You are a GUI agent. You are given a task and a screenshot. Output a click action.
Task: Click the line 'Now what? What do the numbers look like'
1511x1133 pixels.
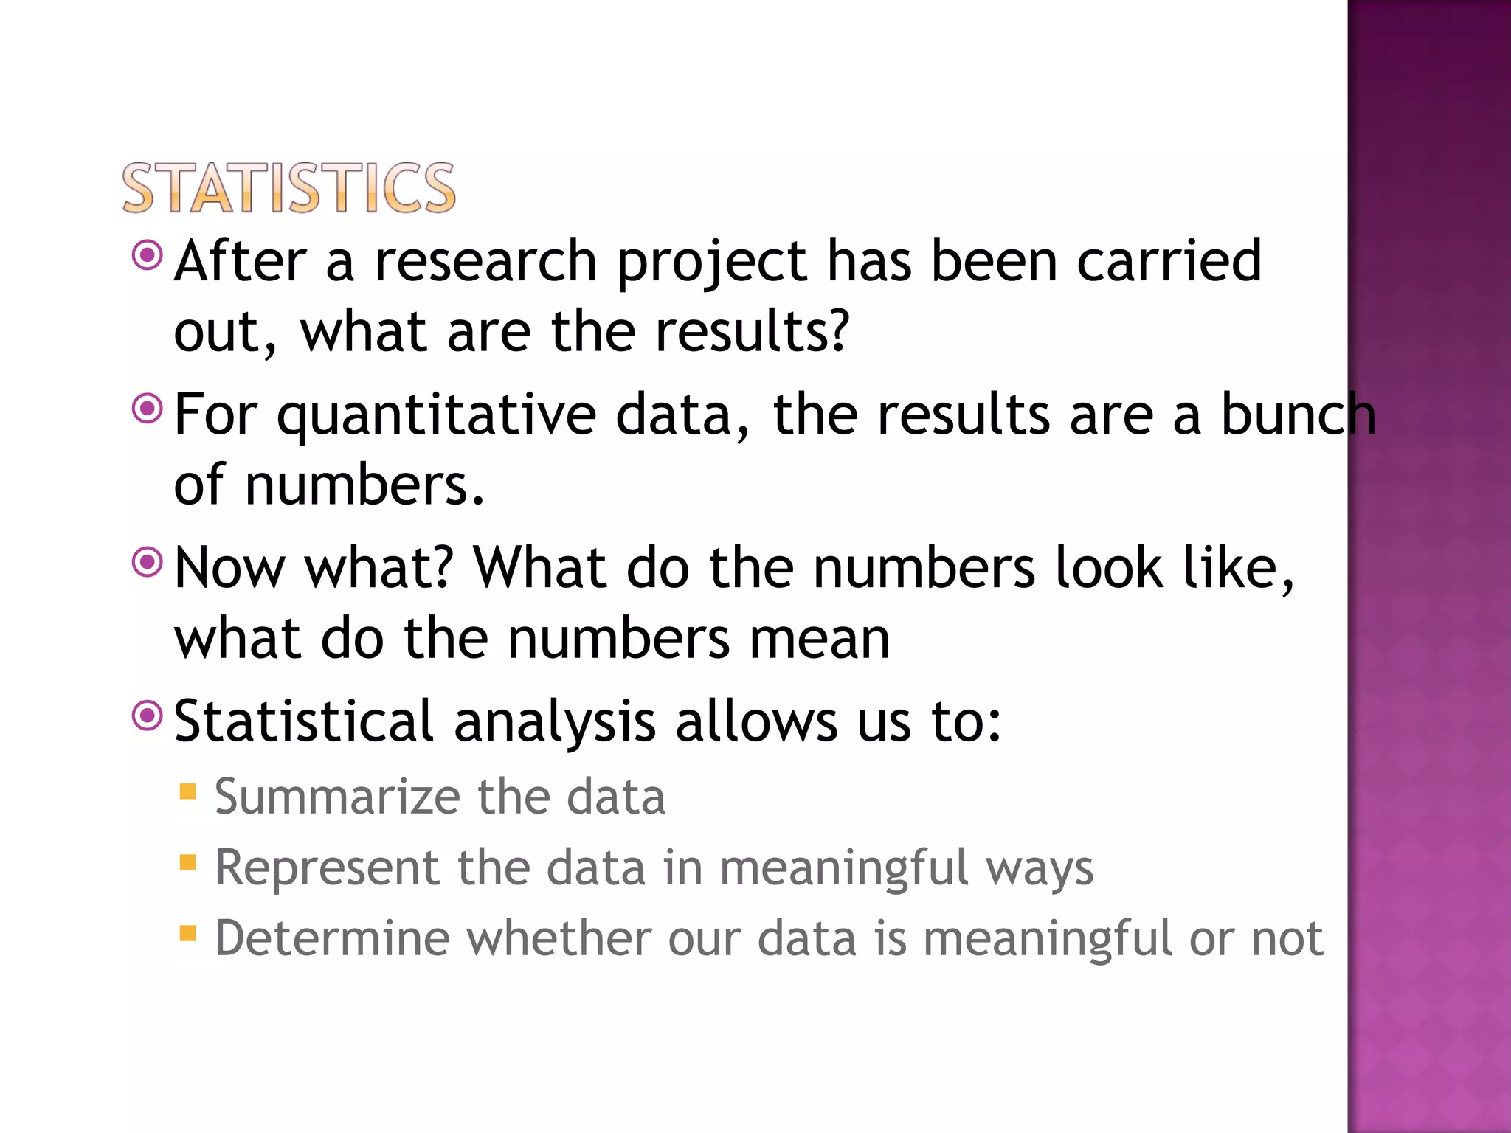click(735, 569)
